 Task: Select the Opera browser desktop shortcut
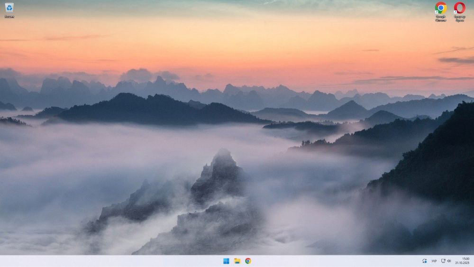tap(459, 12)
